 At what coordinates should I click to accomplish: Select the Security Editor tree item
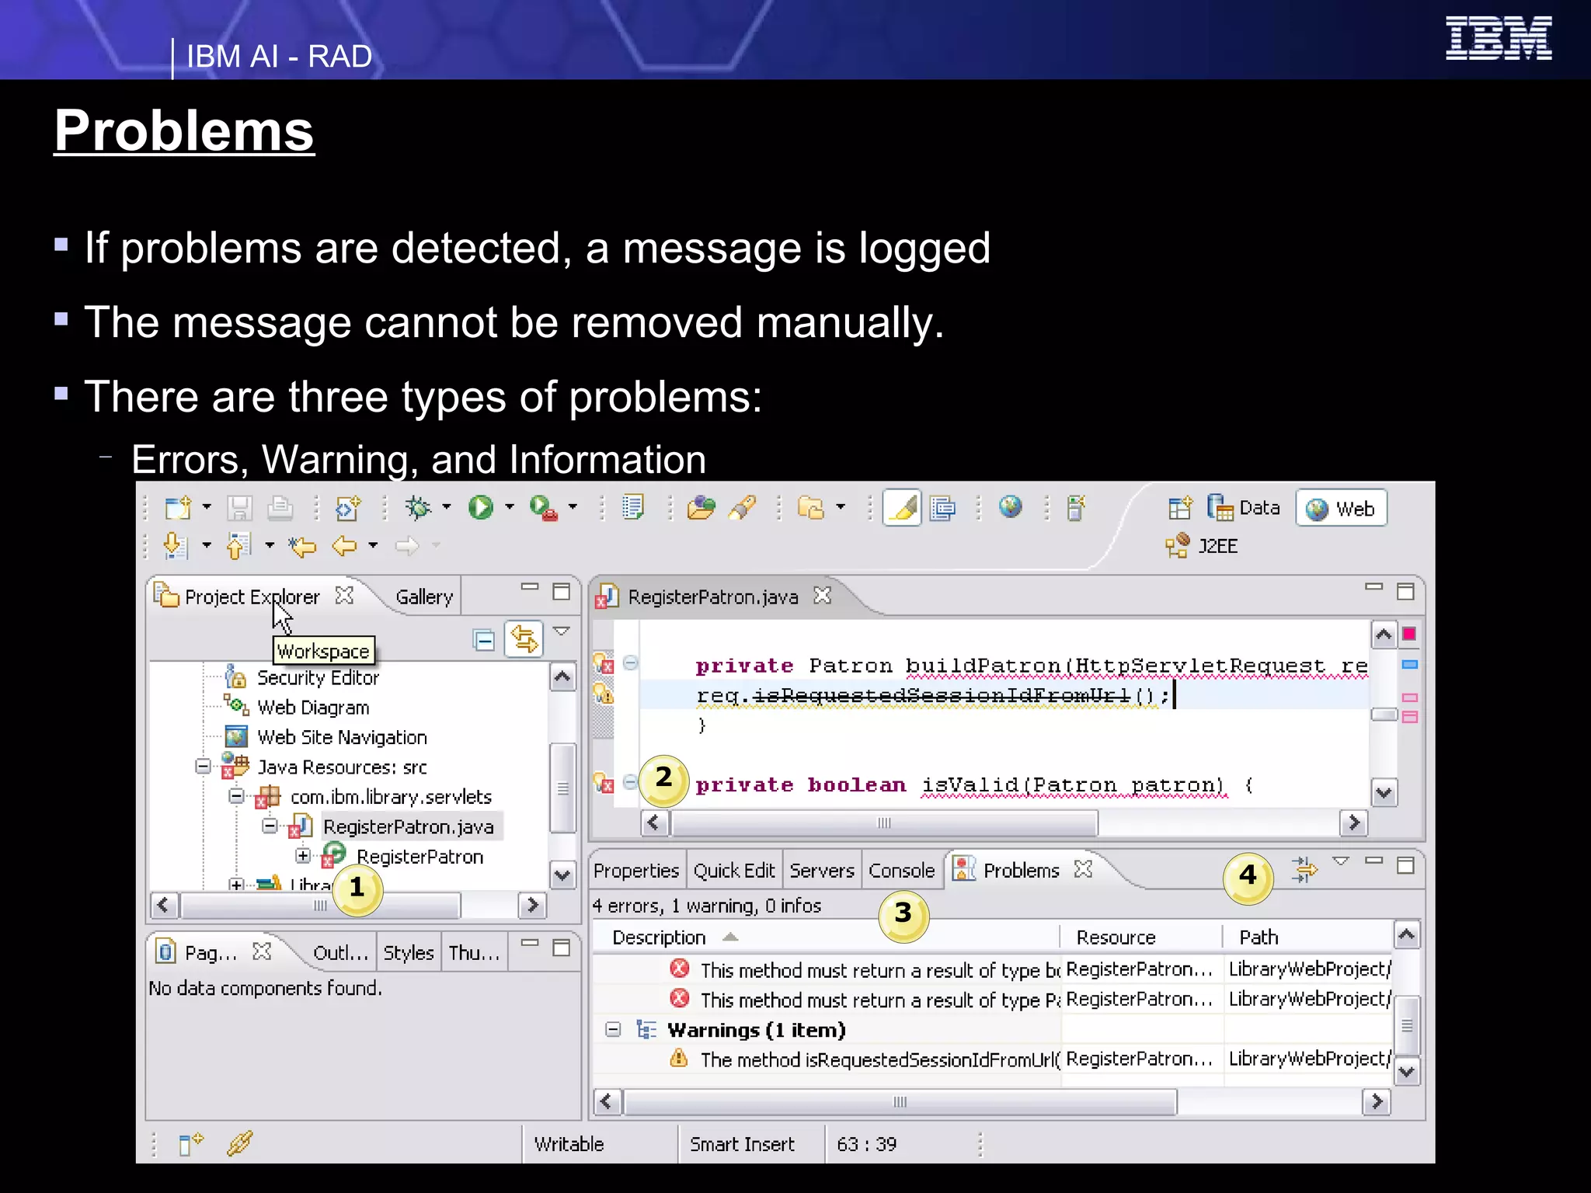click(x=318, y=678)
